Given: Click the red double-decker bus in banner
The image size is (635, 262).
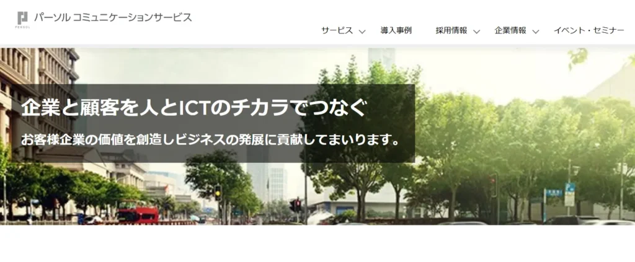Looking at the screenshot, I should click(138, 214).
